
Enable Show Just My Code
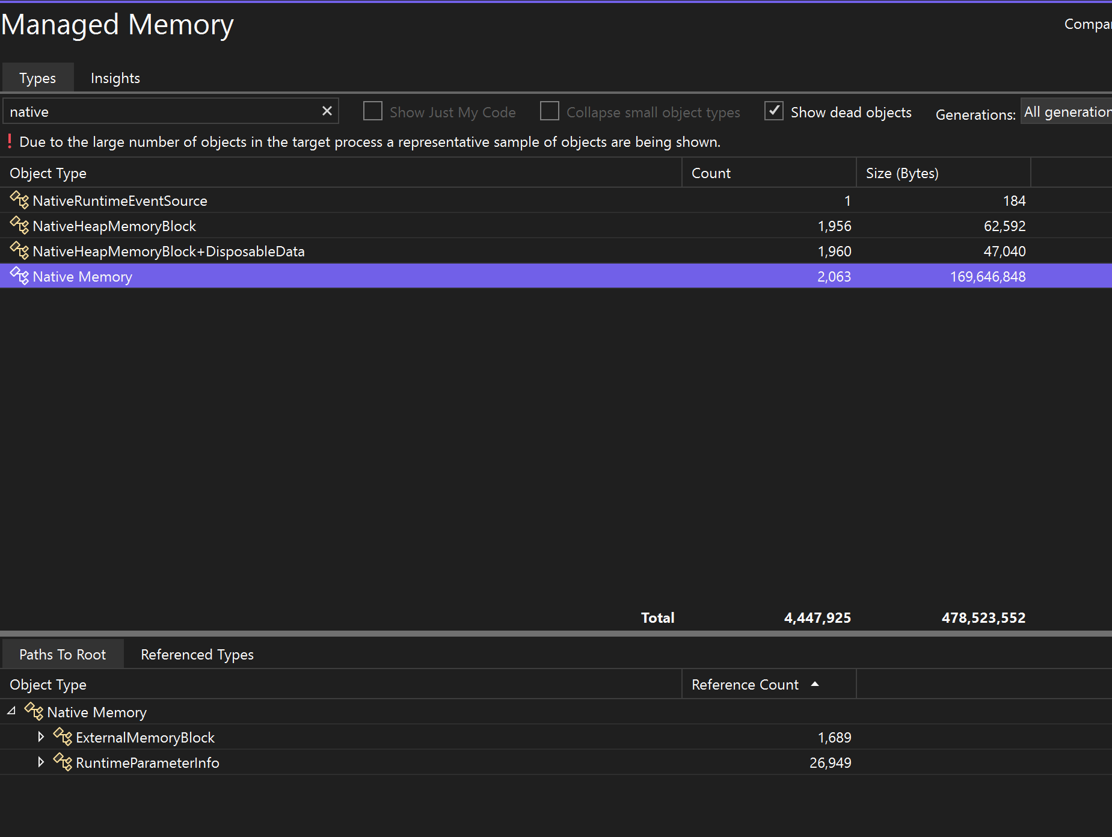[x=373, y=111]
